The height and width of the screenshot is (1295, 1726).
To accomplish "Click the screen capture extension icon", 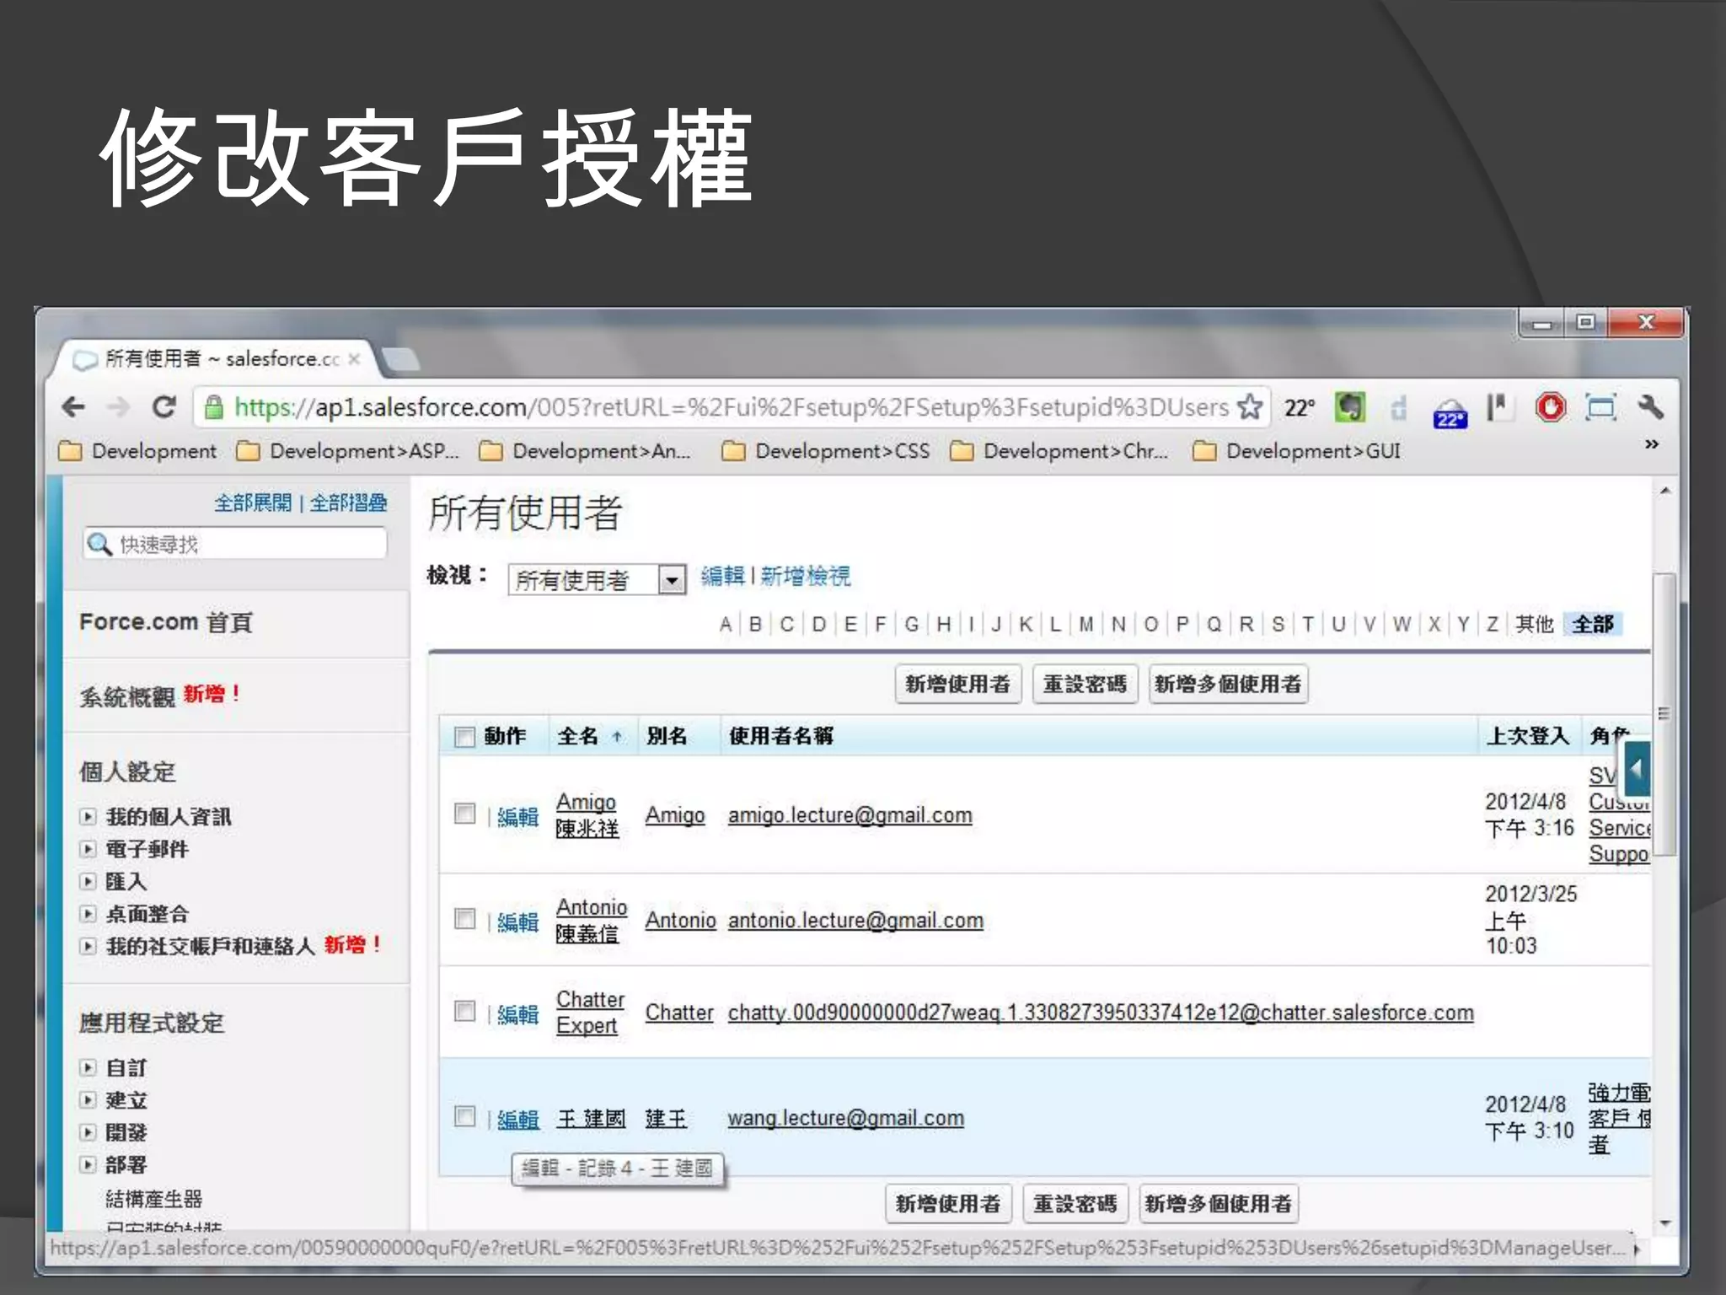I will pos(1600,408).
